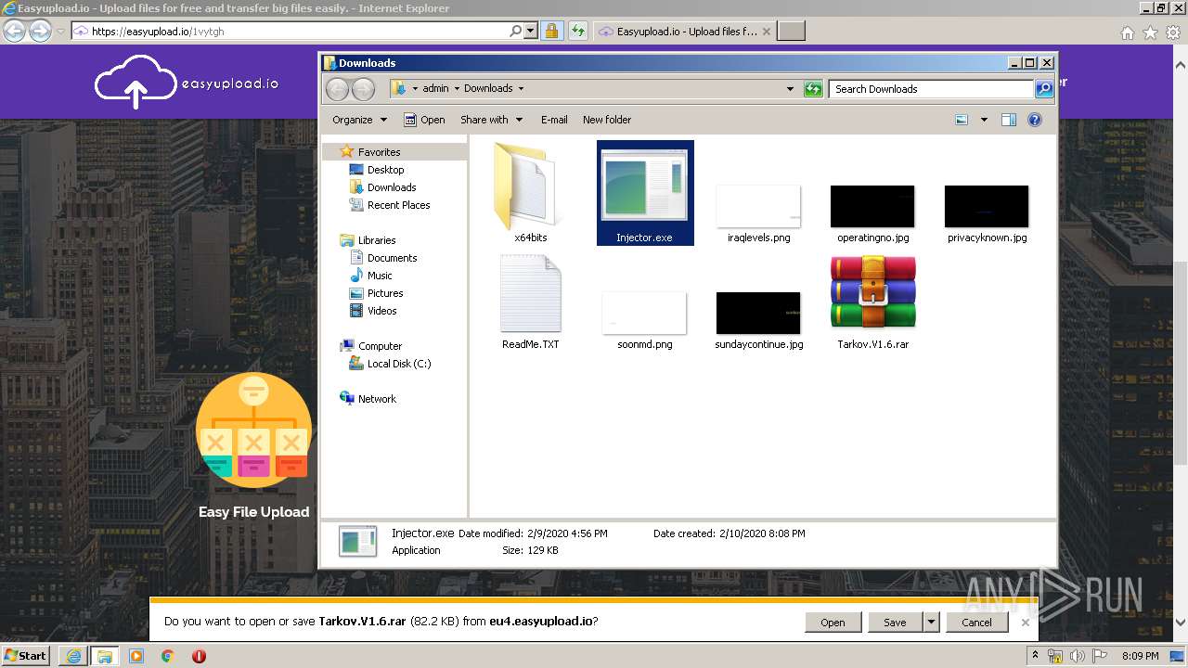1188x668 pixels.
Task: Click admin in the address breadcrumb
Action: (435, 89)
